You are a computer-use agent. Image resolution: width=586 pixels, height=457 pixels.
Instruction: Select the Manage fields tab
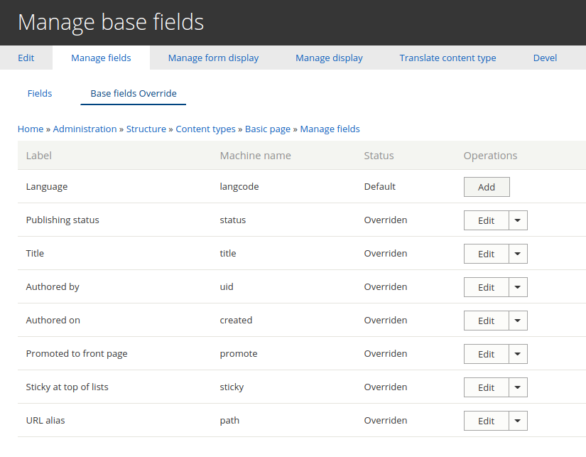tap(101, 58)
